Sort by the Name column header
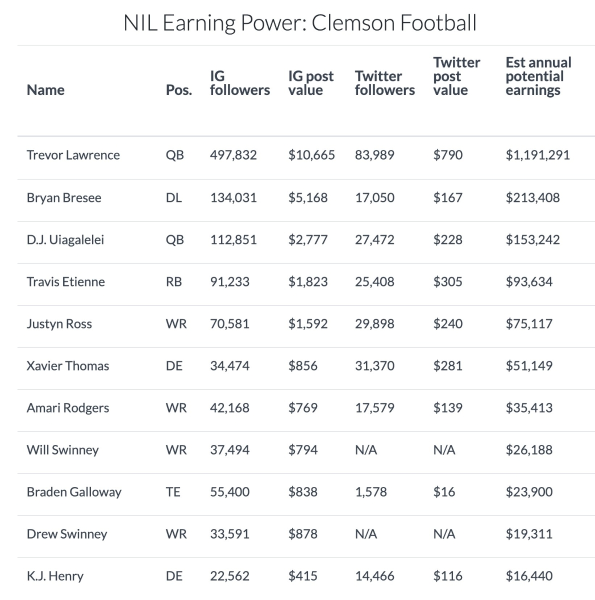Screen dimensions: 595x600 pyautogui.click(x=45, y=90)
